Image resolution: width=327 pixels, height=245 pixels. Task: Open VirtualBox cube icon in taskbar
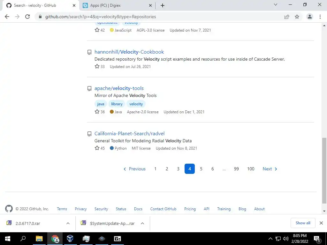coord(70,239)
